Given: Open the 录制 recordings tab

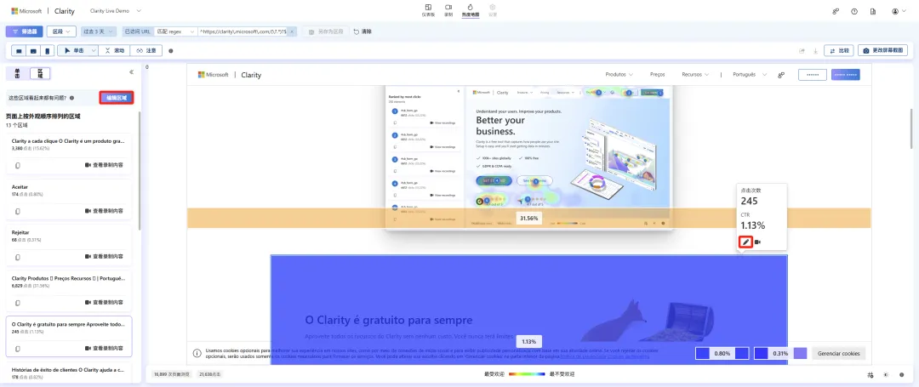Looking at the screenshot, I should 448,9.
